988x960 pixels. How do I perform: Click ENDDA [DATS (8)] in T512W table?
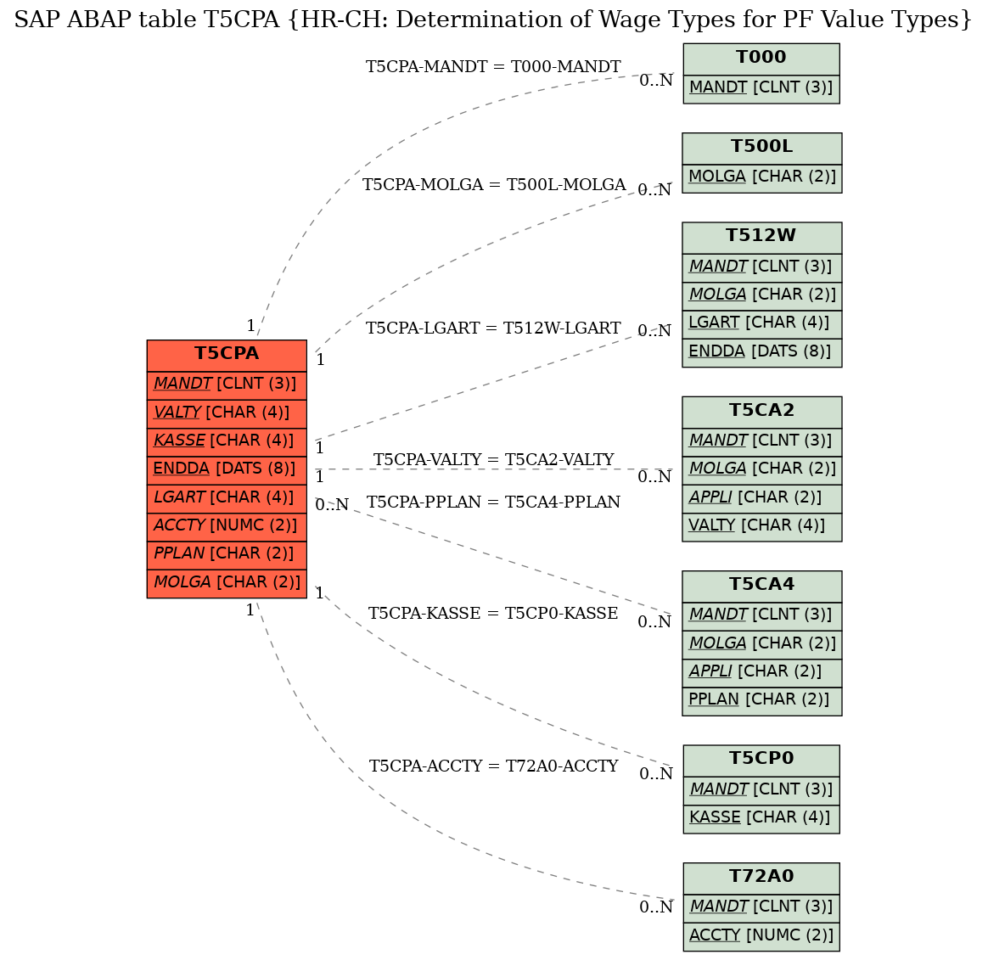(x=761, y=352)
